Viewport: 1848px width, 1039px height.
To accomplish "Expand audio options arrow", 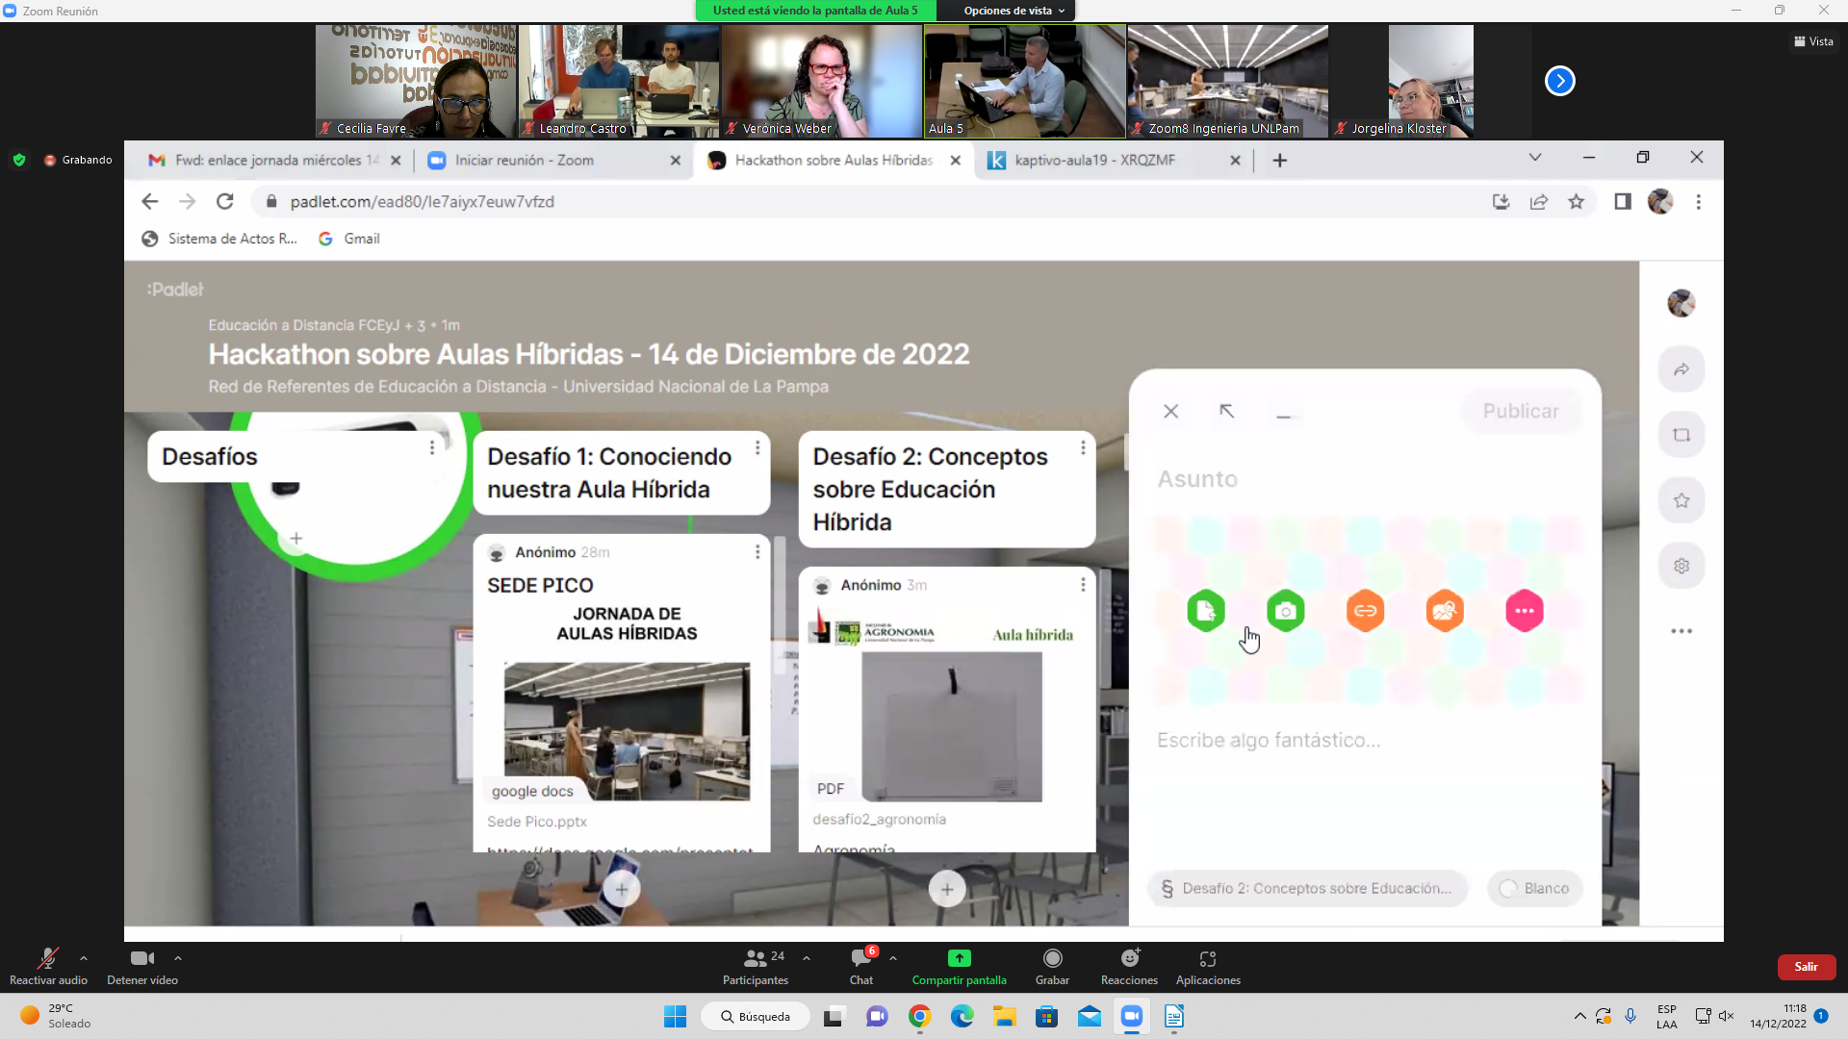I will (x=84, y=958).
